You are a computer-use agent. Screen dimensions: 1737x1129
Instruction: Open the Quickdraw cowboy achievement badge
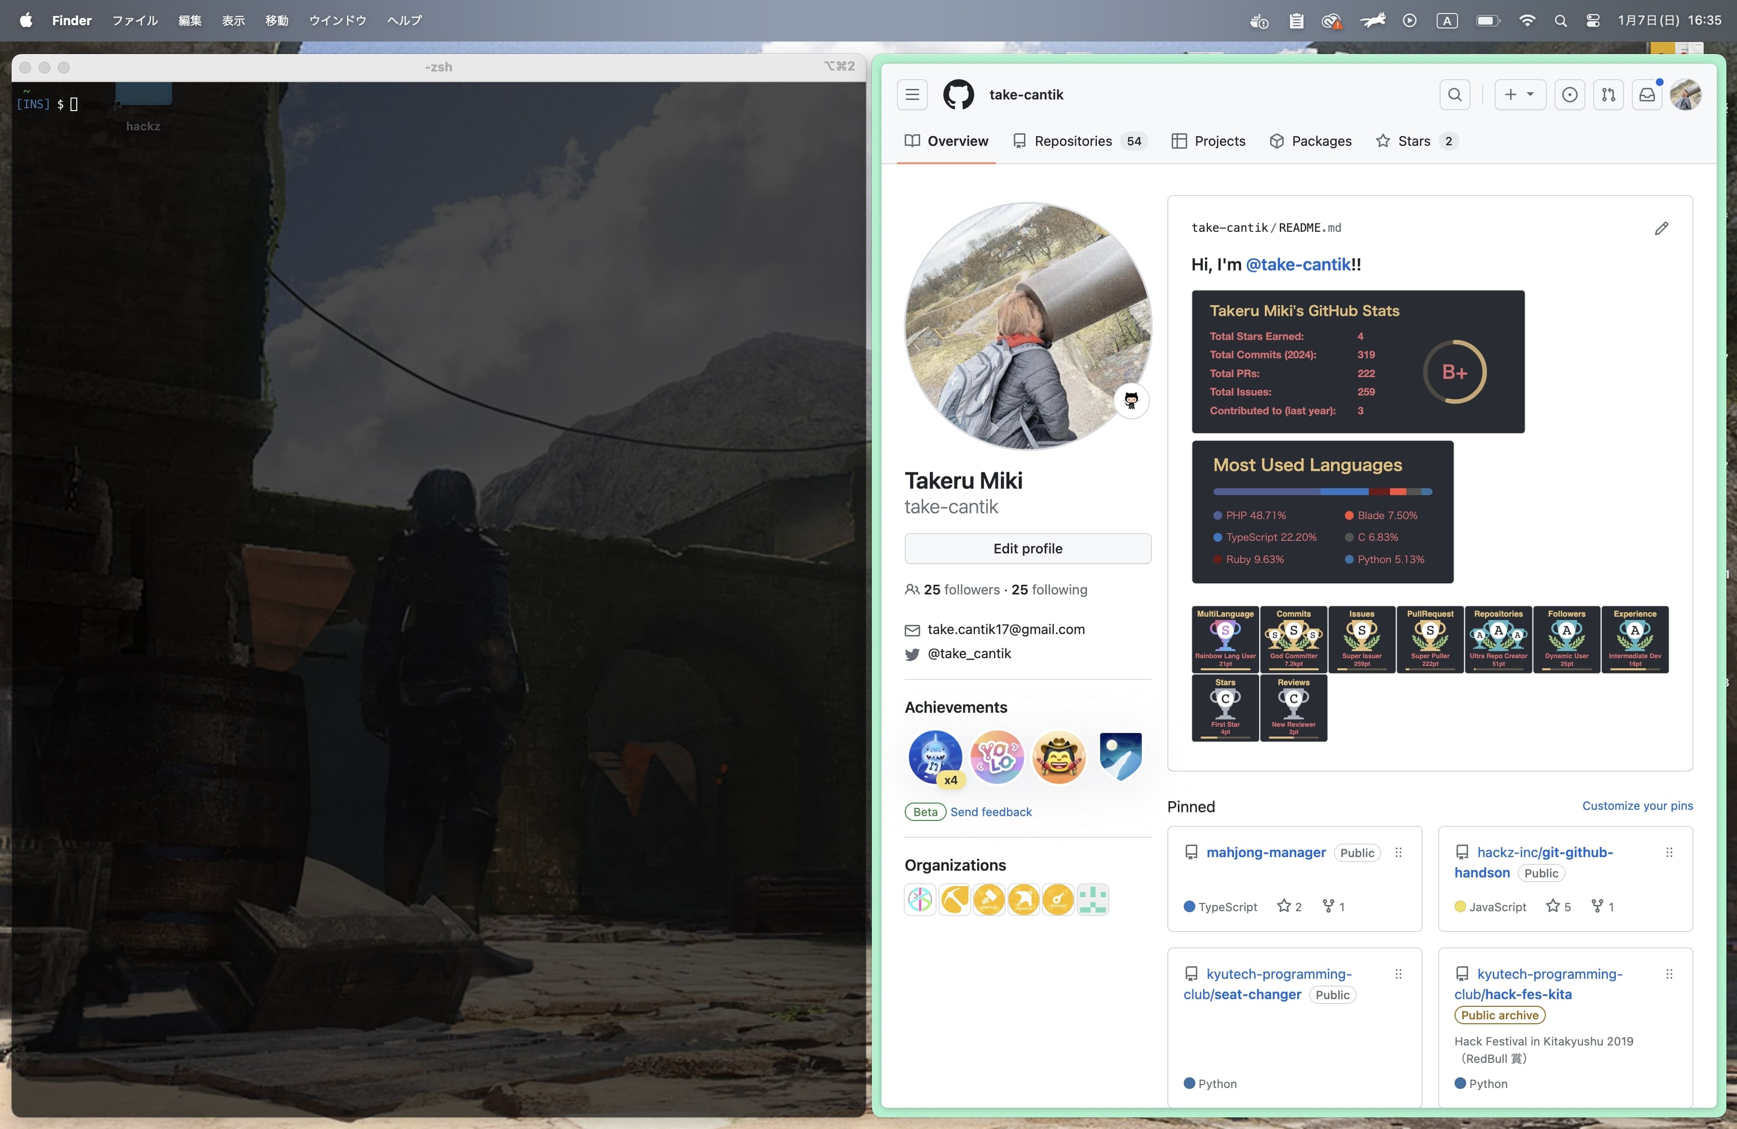coord(1058,758)
